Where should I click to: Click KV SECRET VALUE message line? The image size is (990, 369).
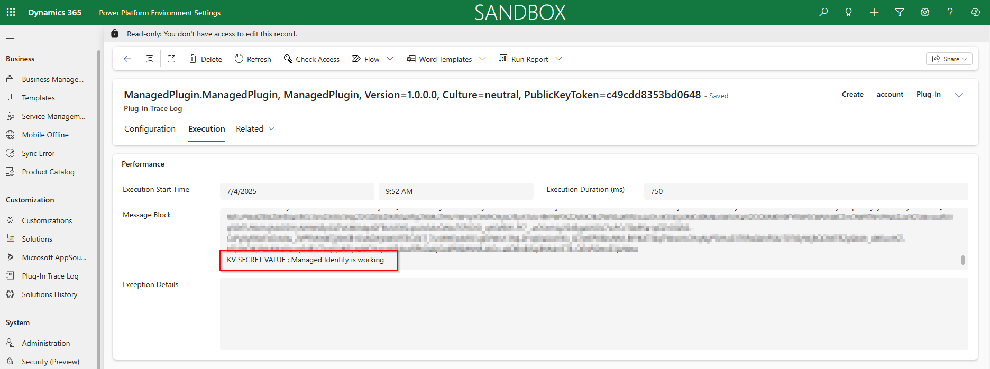pos(305,260)
